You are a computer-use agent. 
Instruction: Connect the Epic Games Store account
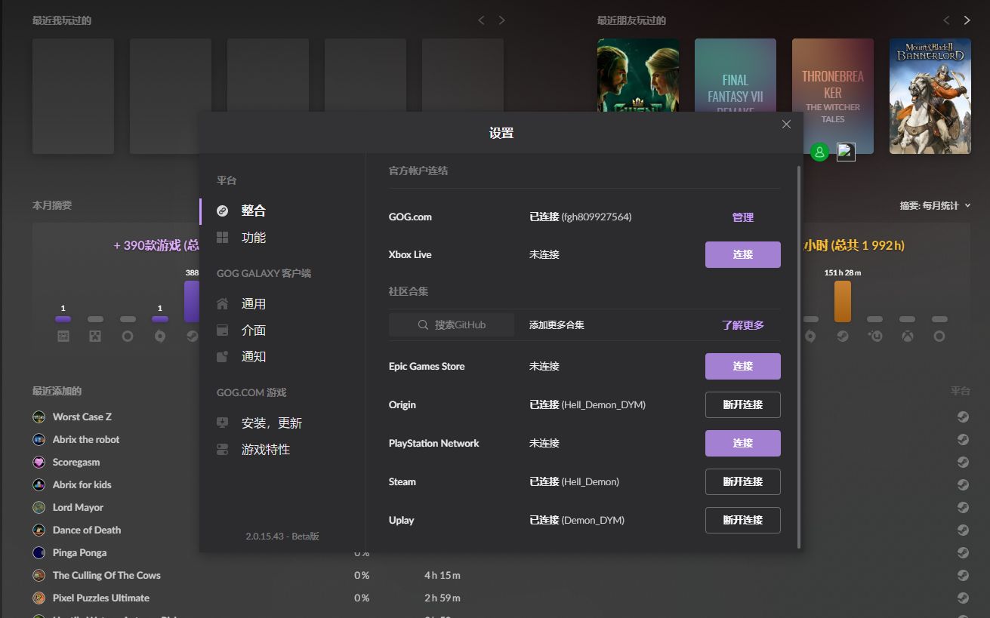pos(743,366)
